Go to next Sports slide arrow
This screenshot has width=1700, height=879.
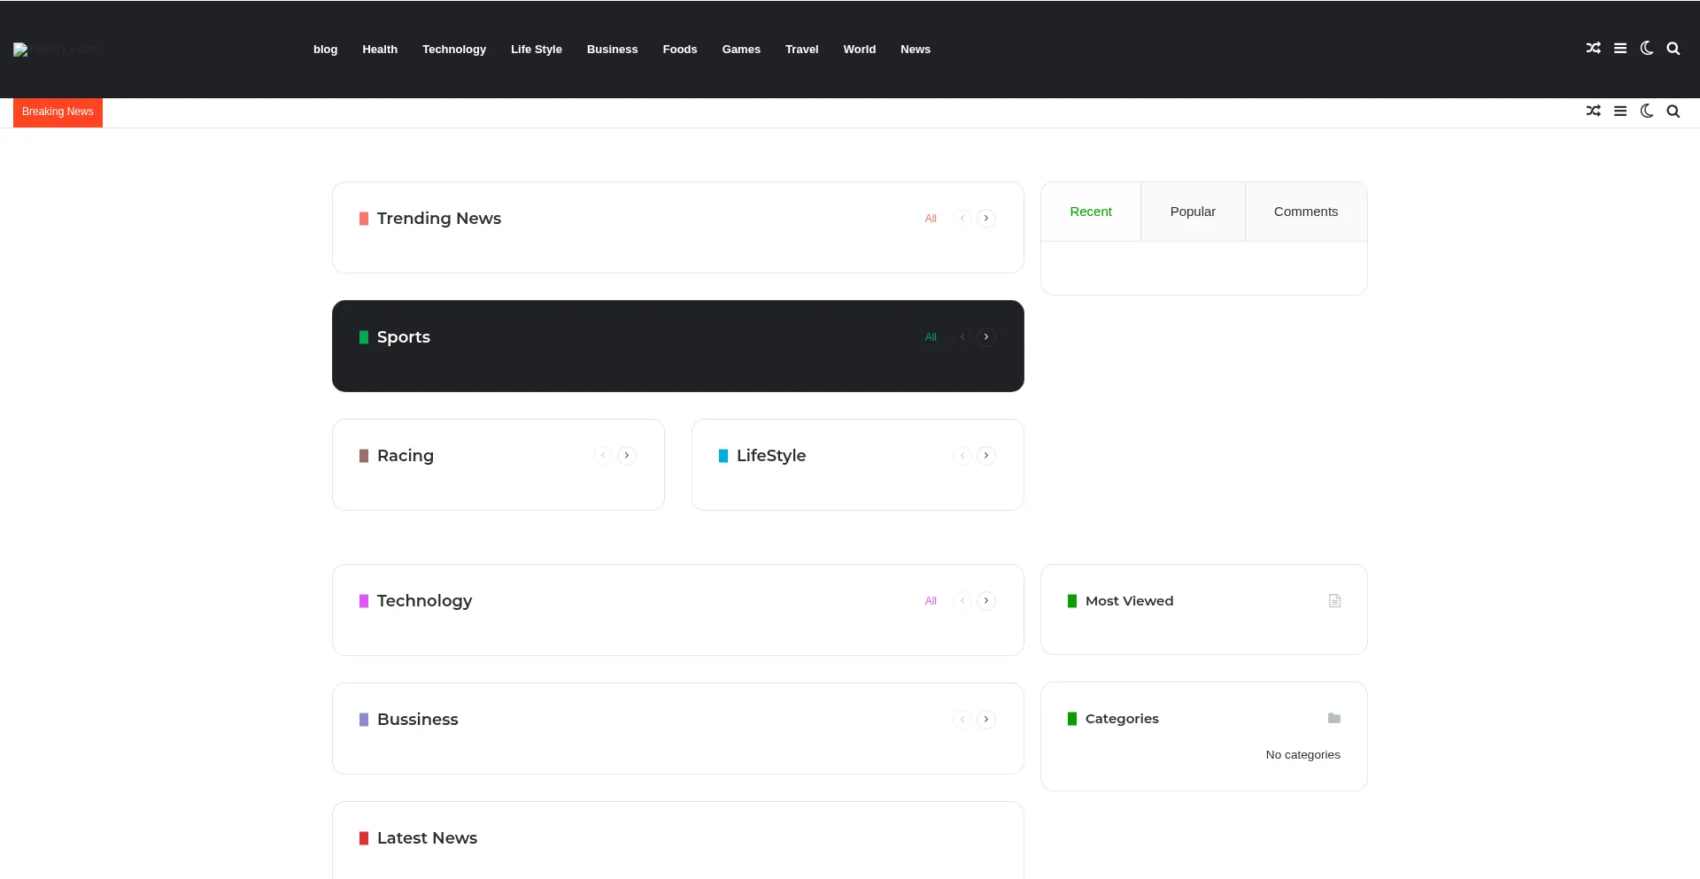[x=985, y=337]
